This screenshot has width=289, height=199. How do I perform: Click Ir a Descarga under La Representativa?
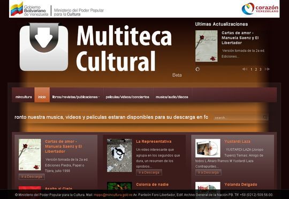149,172
